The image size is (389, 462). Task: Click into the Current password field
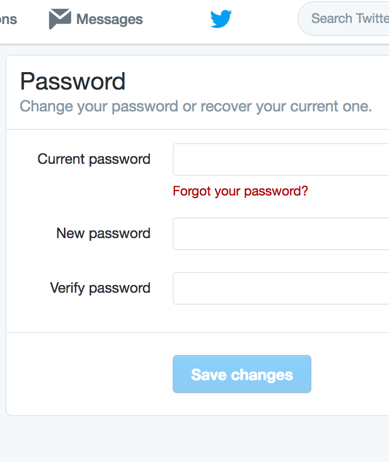(281, 159)
